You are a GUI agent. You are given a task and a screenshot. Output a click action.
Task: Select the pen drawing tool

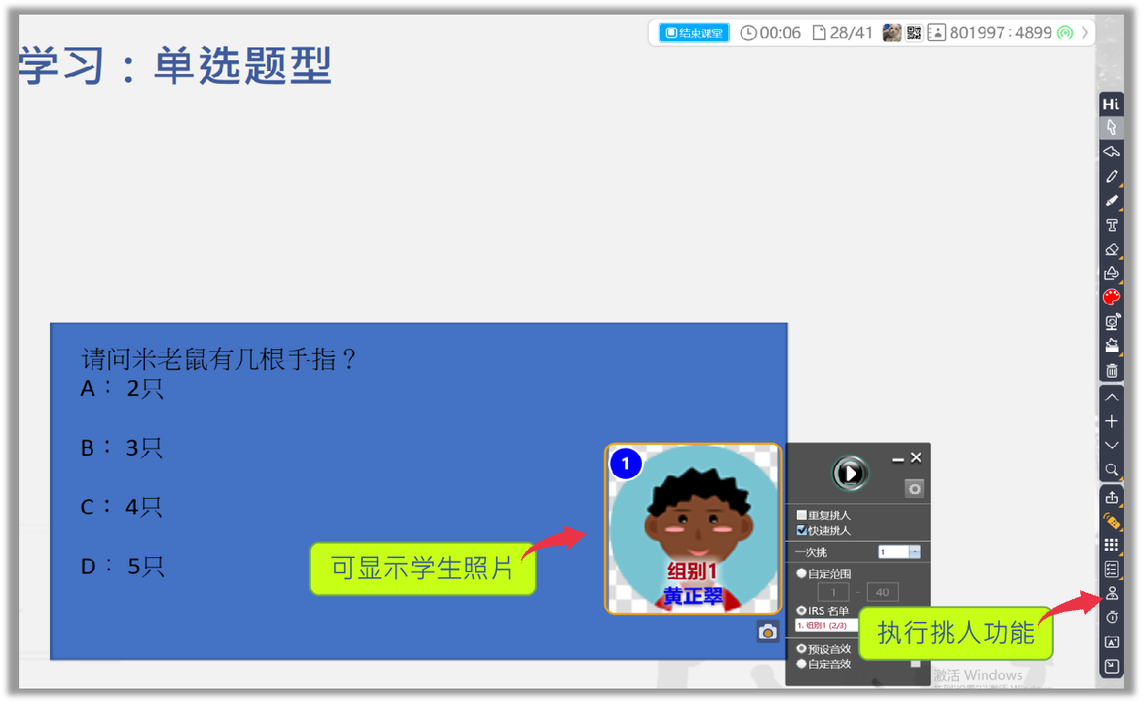tap(1111, 177)
